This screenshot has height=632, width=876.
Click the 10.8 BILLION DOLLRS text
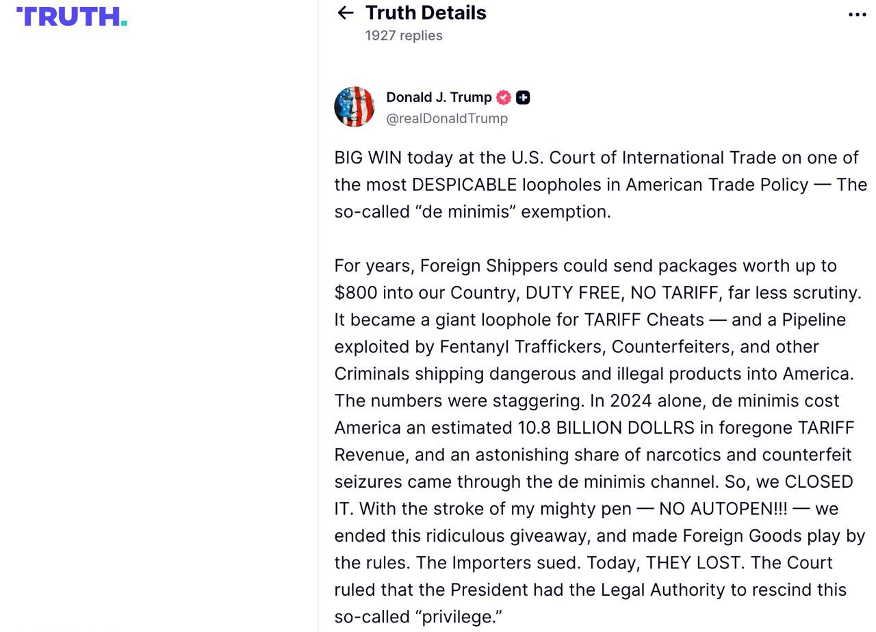coord(606,427)
